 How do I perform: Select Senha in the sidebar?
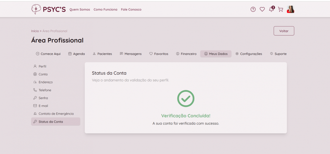pos(43,98)
